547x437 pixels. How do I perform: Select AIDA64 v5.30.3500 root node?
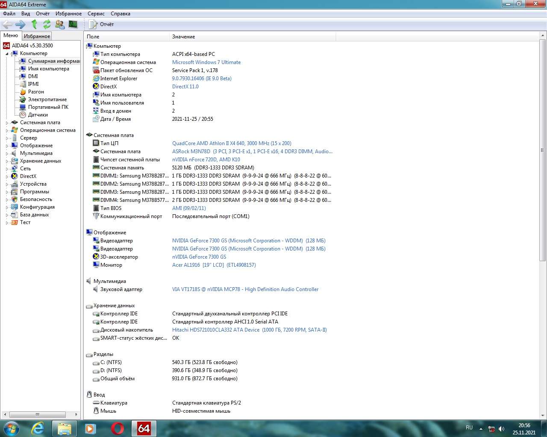click(32, 46)
